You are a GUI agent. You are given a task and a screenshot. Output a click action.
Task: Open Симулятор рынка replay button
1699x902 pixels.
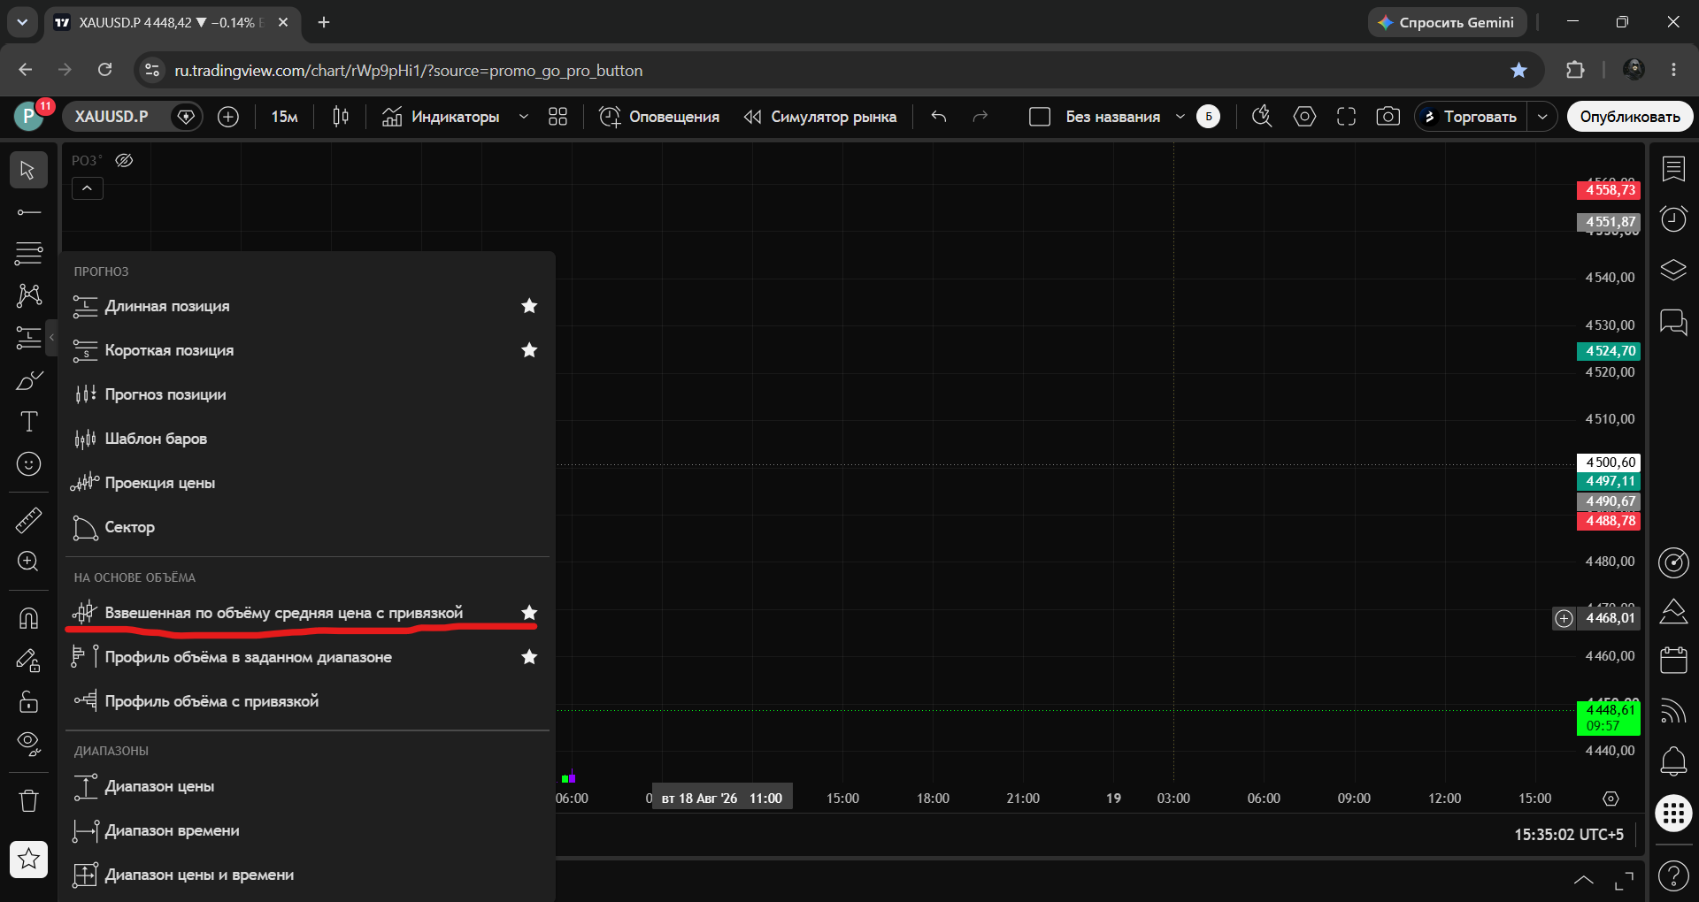(x=820, y=117)
